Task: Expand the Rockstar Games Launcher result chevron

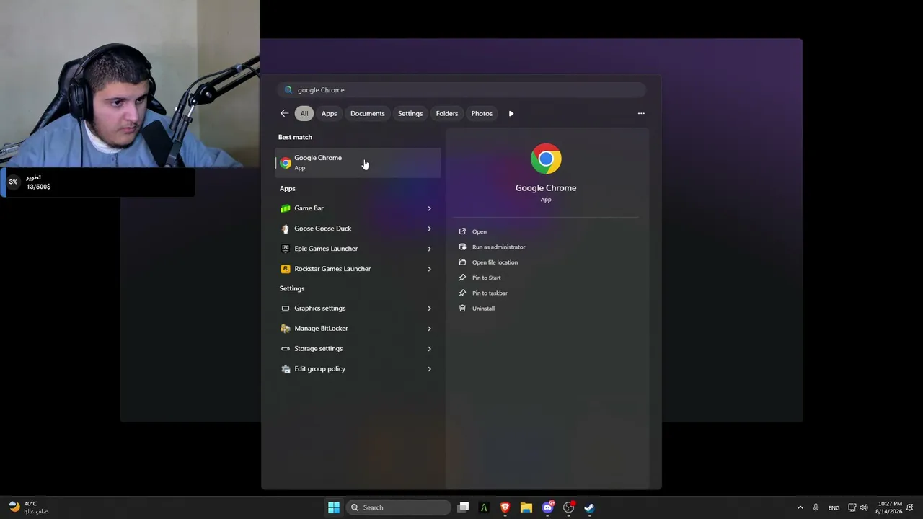Action: click(x=429, y=269)
